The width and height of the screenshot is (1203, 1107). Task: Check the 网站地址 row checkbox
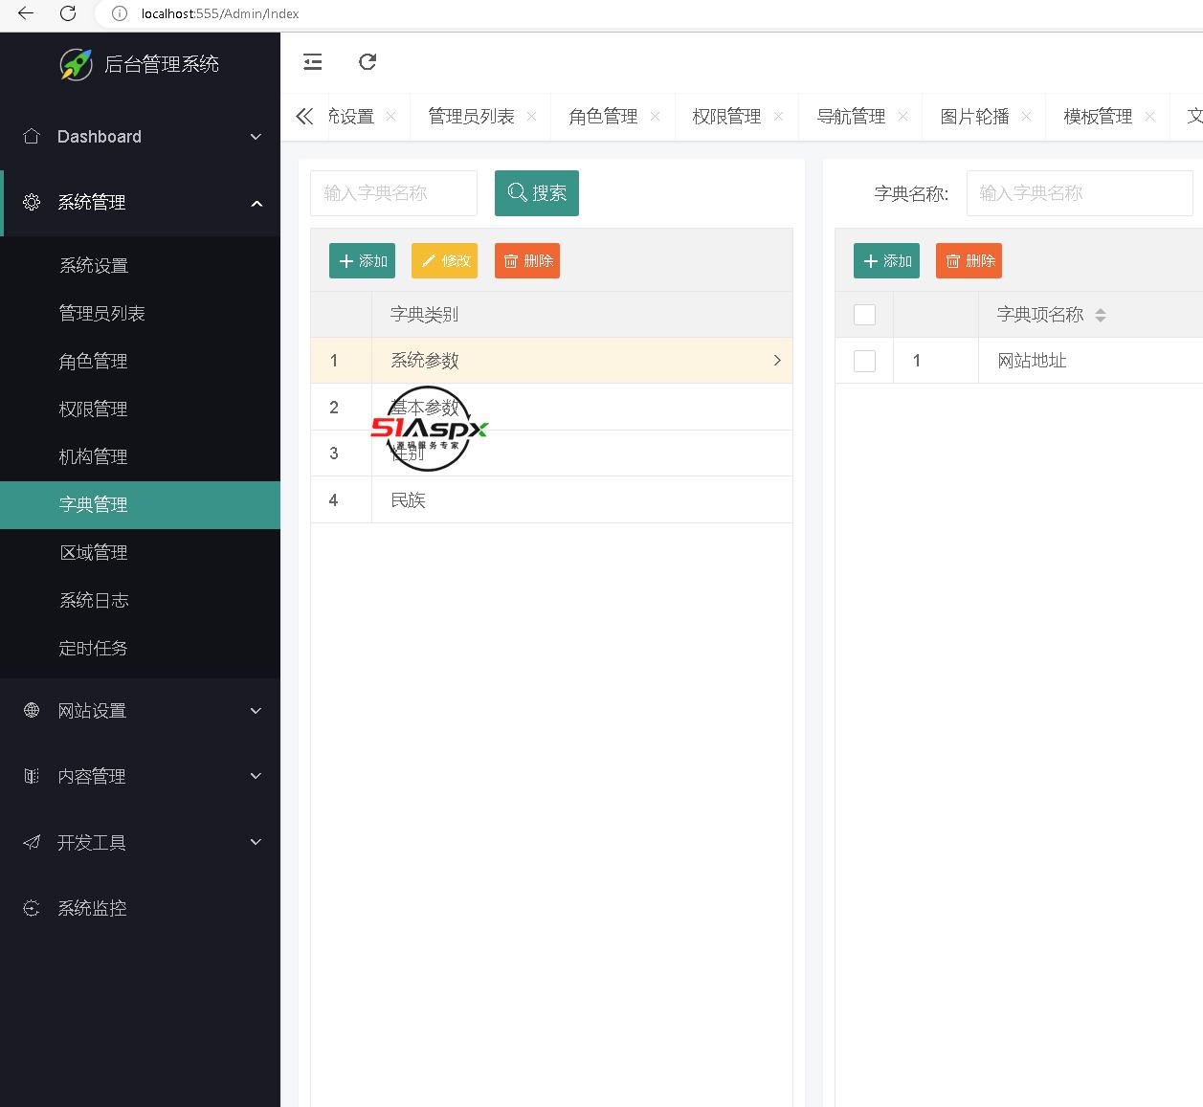pos(864,361)
